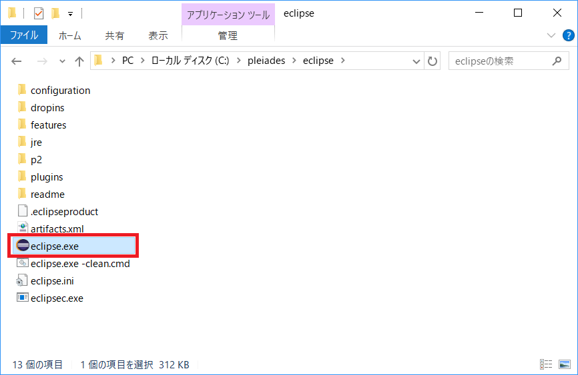
Task: Select the configuration folder name
Action: [x=61, y=91]
